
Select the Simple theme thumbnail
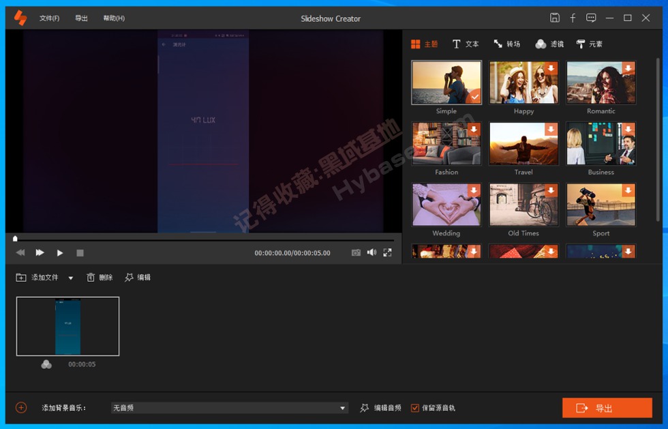click(x=446, y=83)
